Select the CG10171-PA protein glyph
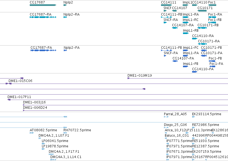 (x=204, y=56)
